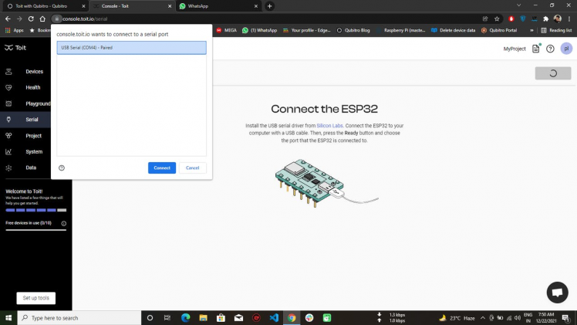The width and height of the screenshot is (577, 325).
Task: Click the address bar URL
Action: tap(85, 19)
